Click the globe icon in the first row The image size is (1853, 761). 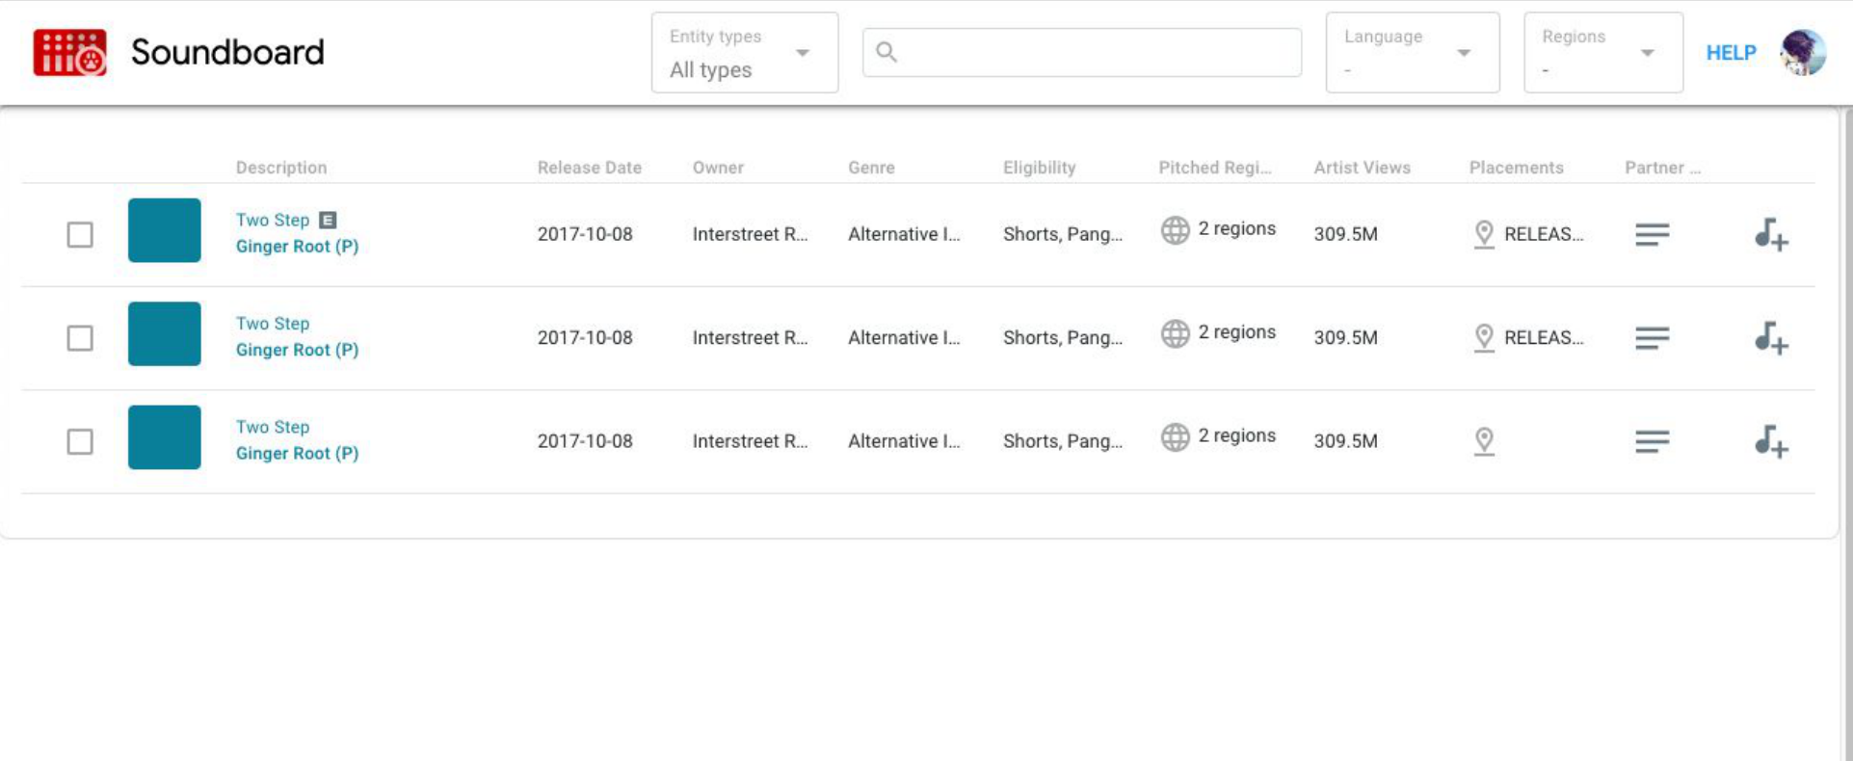(x=1175, y=230)
